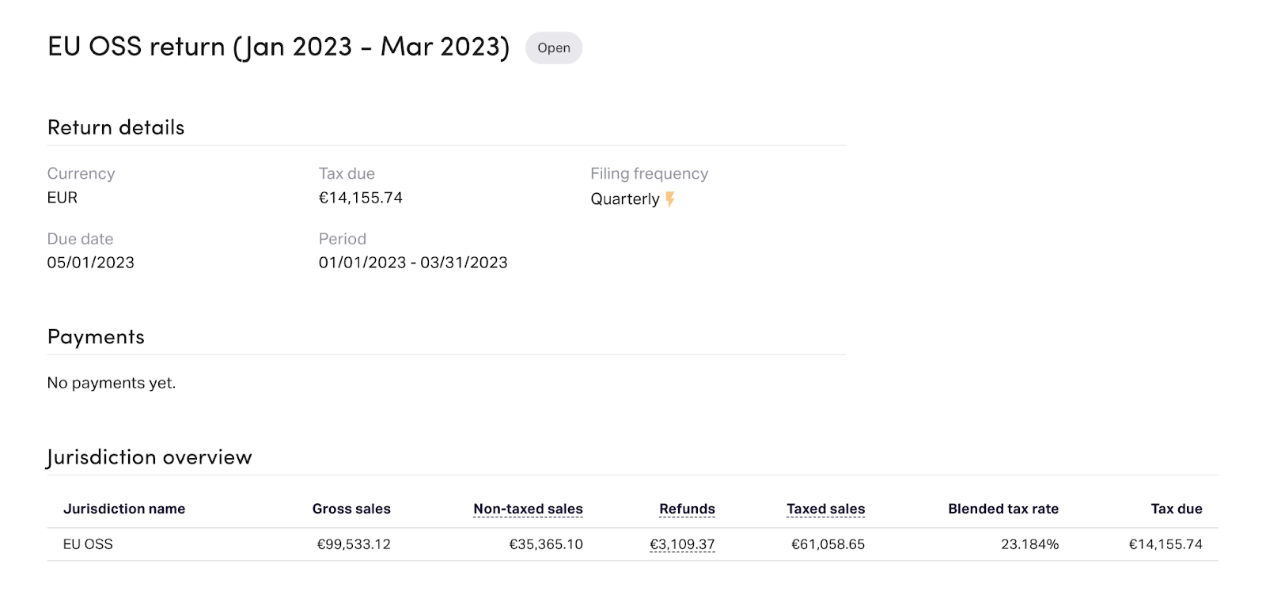Click the Non-taxed sales column header
This screenshot has width=1266, height=602.
click(528, 509)
